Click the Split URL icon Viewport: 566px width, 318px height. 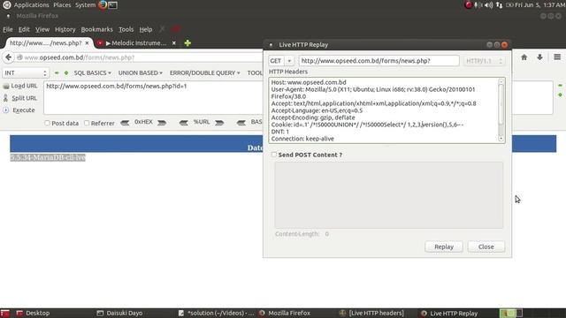(6, 98)
